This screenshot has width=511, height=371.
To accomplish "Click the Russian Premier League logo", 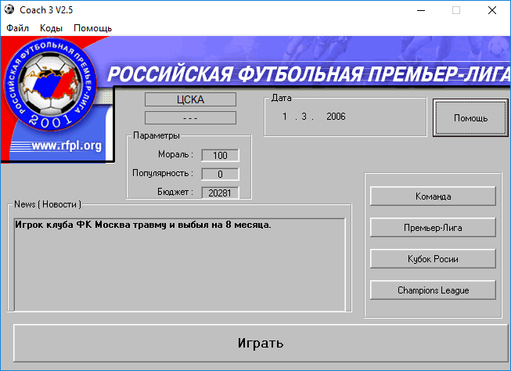I will click(50, 84).
